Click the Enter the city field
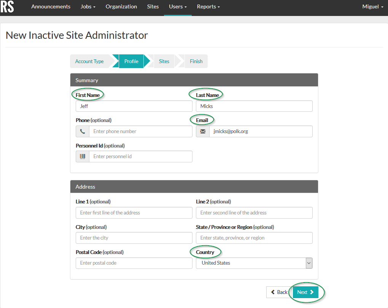The image size is (388, 308). [134, 238]
